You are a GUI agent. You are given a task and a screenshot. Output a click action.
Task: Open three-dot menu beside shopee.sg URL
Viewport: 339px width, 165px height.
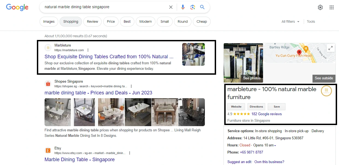click(x=131, y=86)
